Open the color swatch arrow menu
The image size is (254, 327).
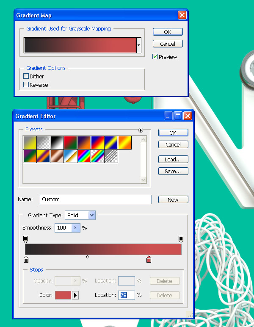click(x=75, y=295)
